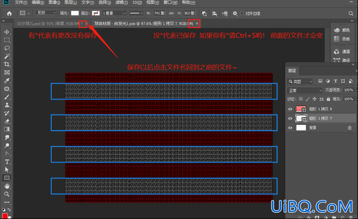
Task: Enable the 对齐边缘 checkbox
Action: (x=242, y=13)
